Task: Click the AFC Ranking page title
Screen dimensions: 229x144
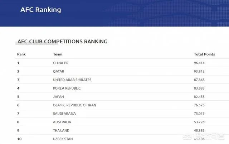Action: coord(40,10)
